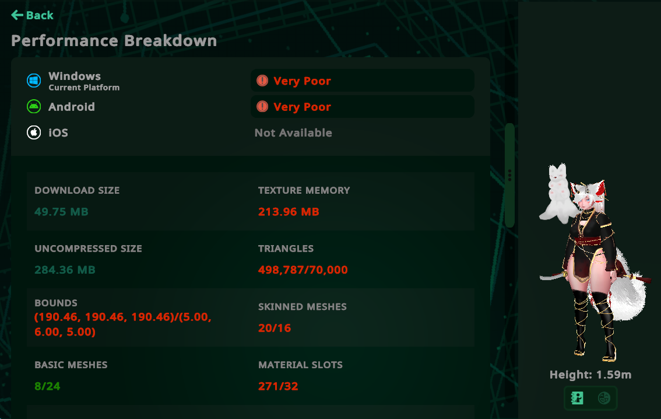Select the Texture Memory stat card
Viewport: 661px width, 419px height.
coord(363,201)
